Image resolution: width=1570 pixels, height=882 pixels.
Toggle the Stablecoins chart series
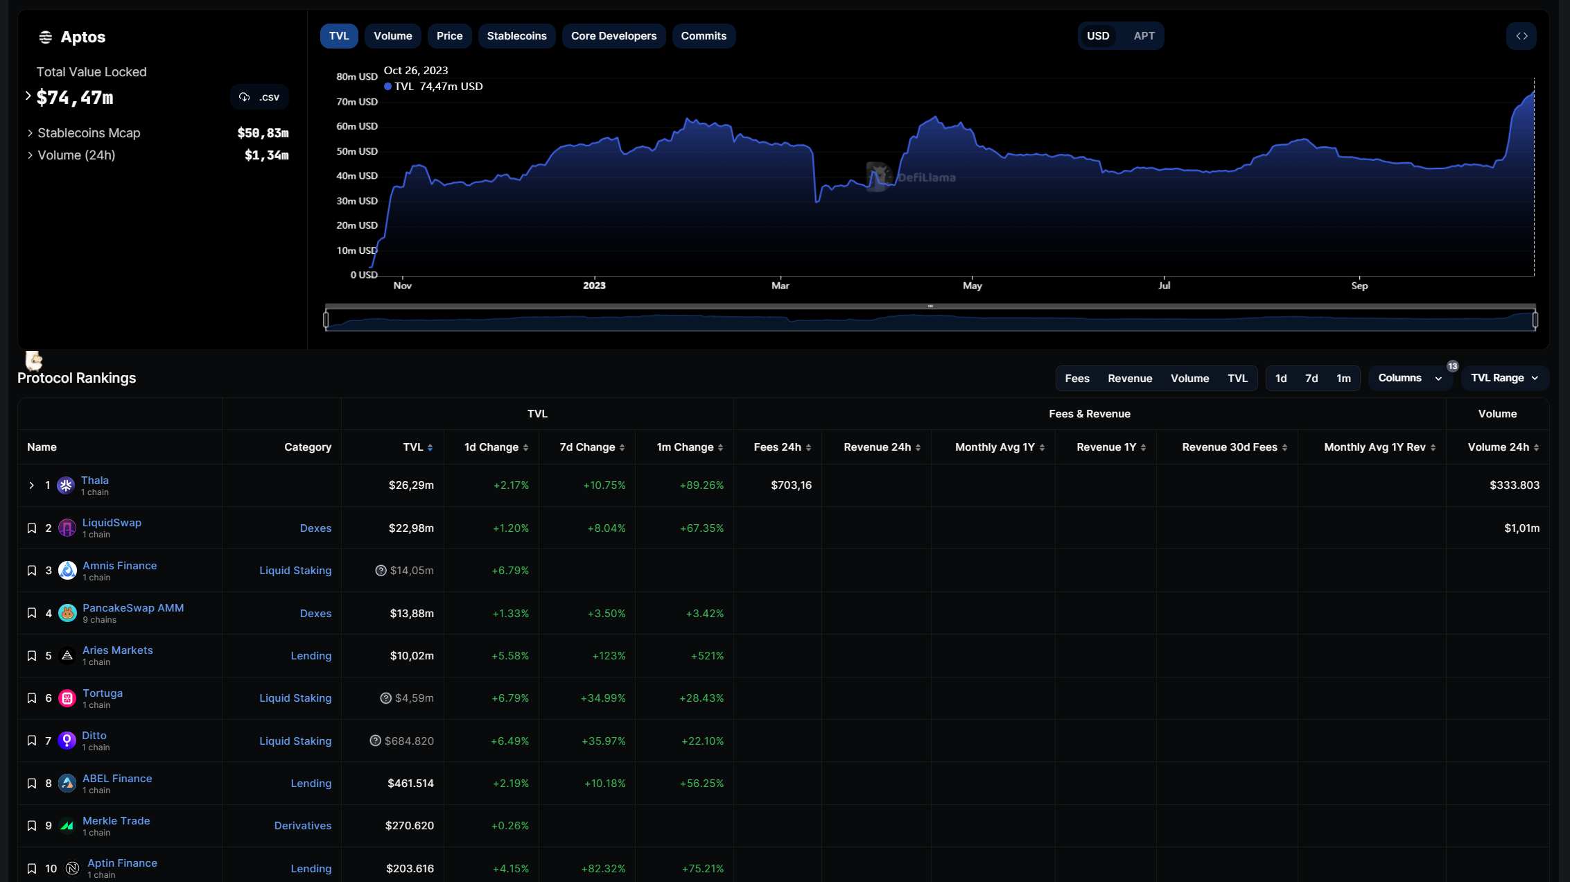[x=516, y=36]
